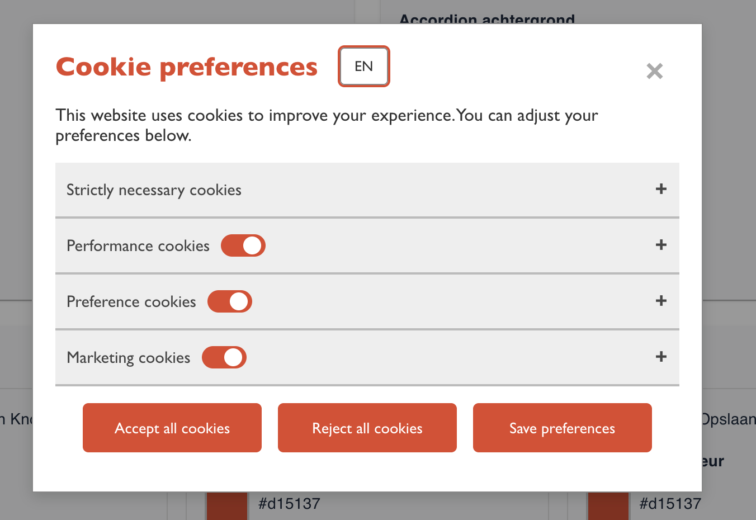Switch the dialog language using the EN button
The width and height of the screenshot is (756, 520).
click(x=363, y=66)
